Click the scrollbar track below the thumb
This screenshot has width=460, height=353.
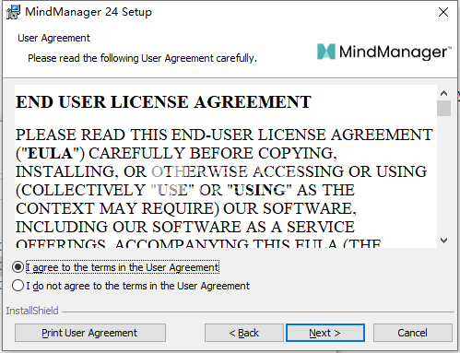pos(443,175)
